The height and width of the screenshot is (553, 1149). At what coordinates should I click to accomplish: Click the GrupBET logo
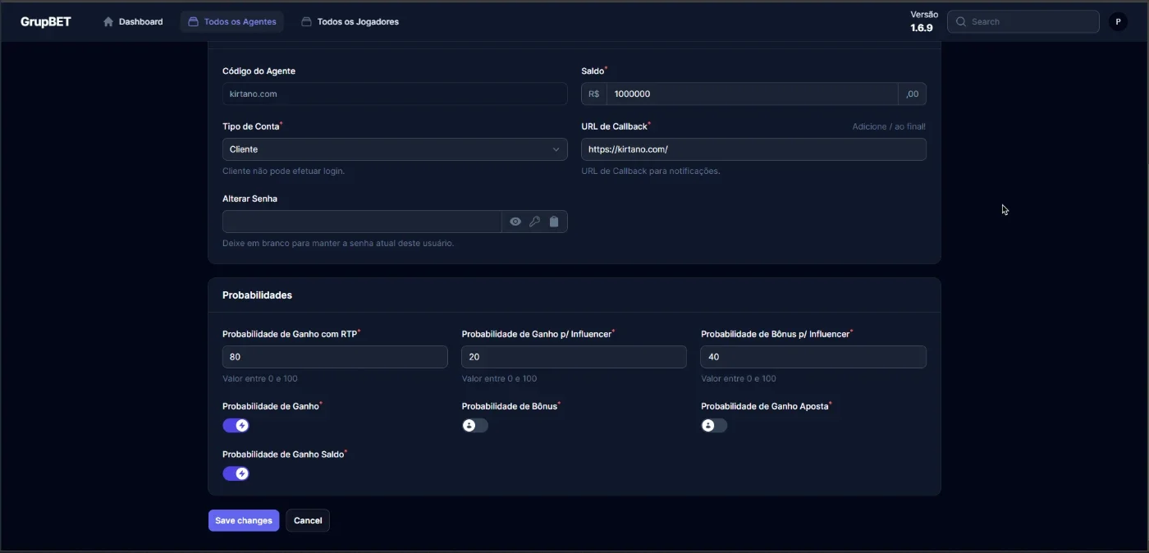(x=46, y=22)
